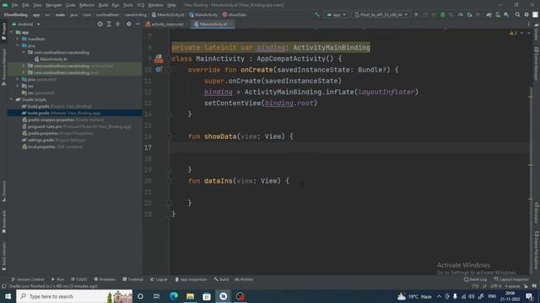Screen dimensions: 540x303
Task: Open Search Everywhere magnifier in toolbar
Action: coord(517,15)
